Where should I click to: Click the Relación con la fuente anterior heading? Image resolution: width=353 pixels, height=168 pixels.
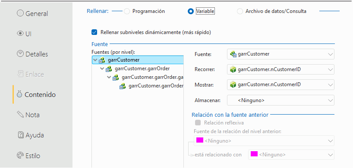click(230, 115)
